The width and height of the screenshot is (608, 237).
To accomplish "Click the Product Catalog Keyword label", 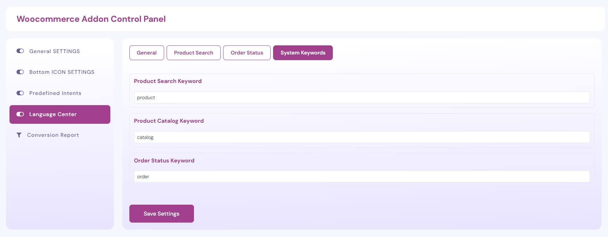I will 169,121.
